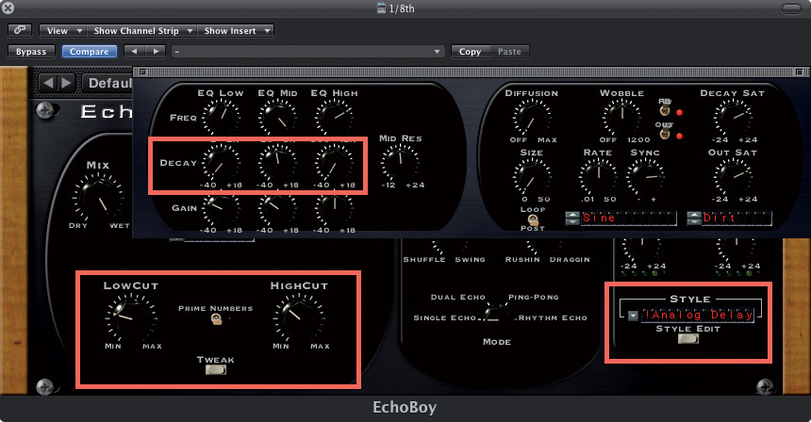Viewport: 811px width, 422px height.
Task: Click the Mode echo selector knob
Action: tap(496, 316)
